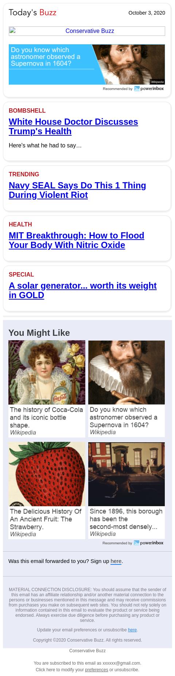The width and height of the screenshot is (175, 676).
Task: Click the October 3, 2020 date
Action: [147, 13]
